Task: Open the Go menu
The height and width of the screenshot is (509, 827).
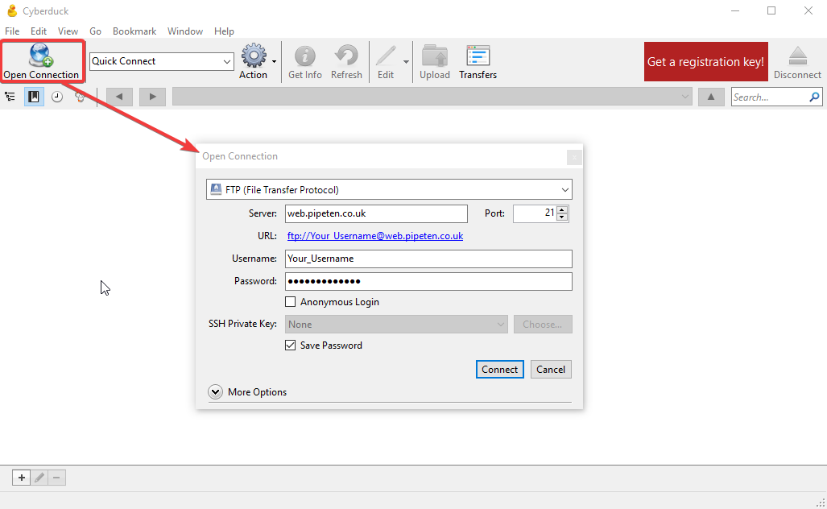Action: coord(96,31)
